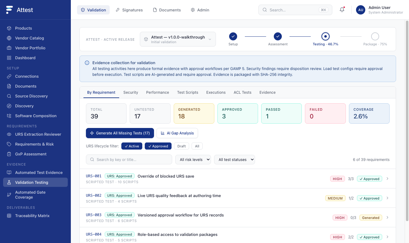The width and height of the screenshot is (409, 243).
Task: Click the Untested stat card
Action: pyautogui.click(x=150, y=113)
